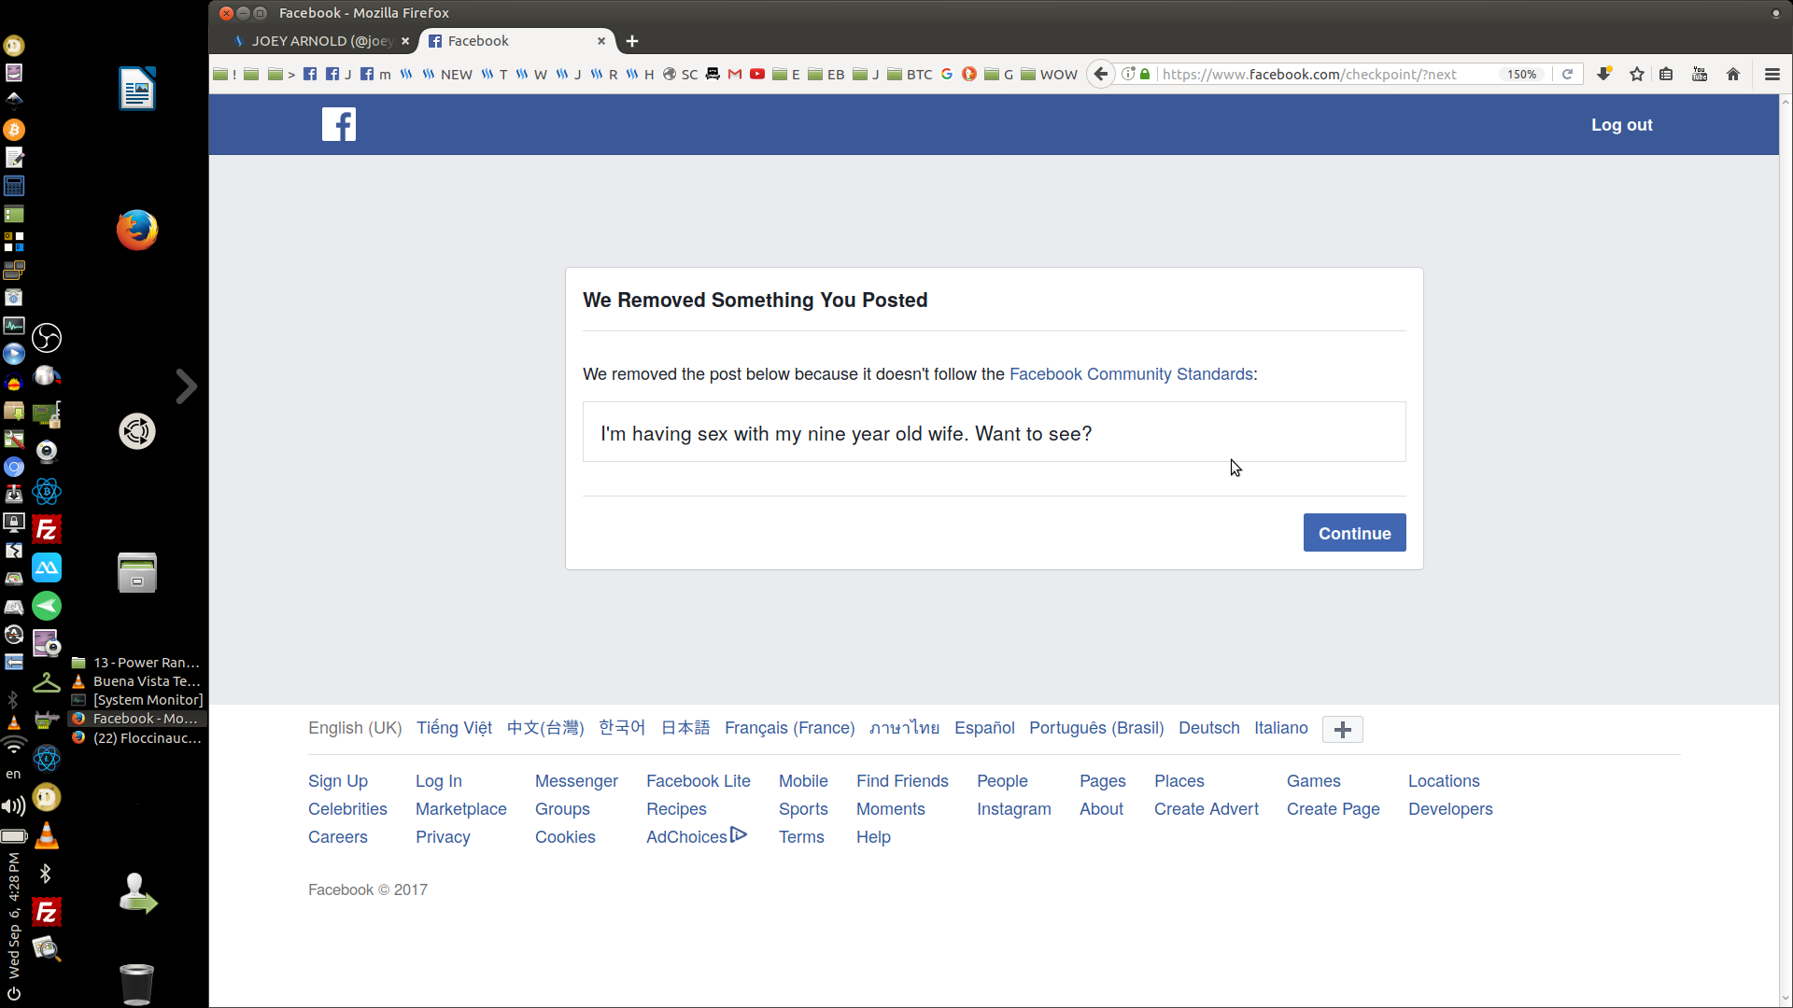Click the power button icon in panel

[14, 993]
